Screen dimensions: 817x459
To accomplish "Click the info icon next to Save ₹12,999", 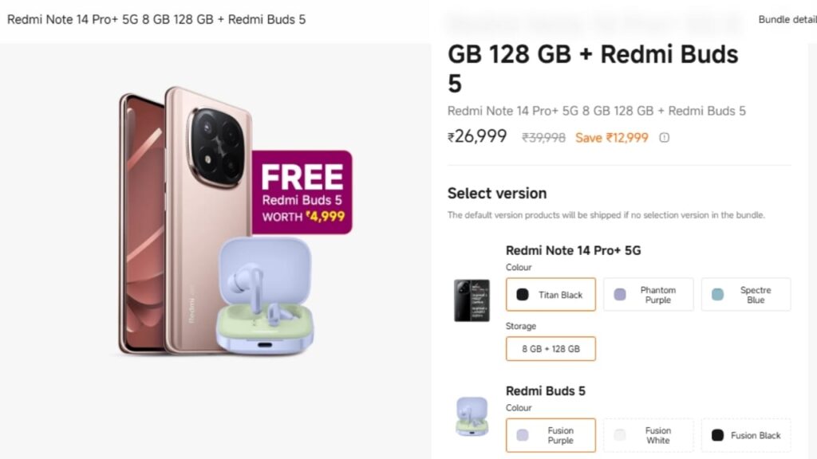I will 665,137.
